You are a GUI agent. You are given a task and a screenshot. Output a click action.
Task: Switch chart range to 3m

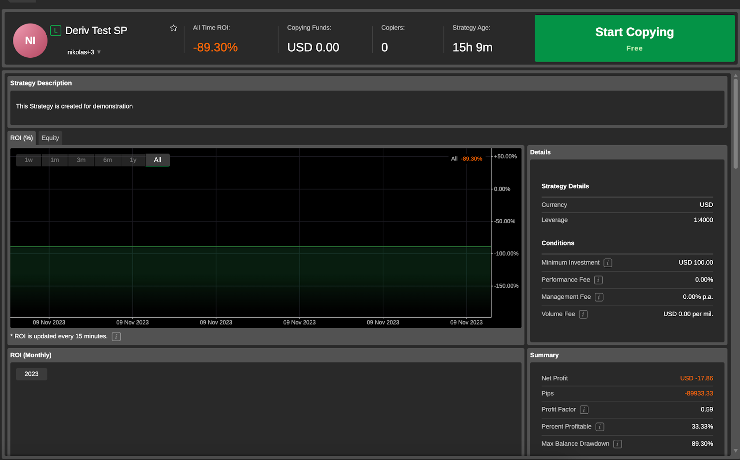point(81,160)
